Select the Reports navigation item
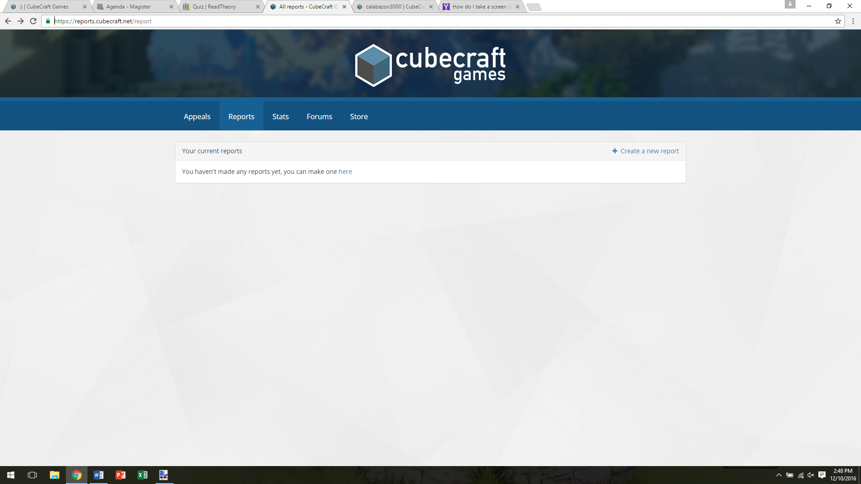This screenshot has height=484, width=861. click(241, 117)
